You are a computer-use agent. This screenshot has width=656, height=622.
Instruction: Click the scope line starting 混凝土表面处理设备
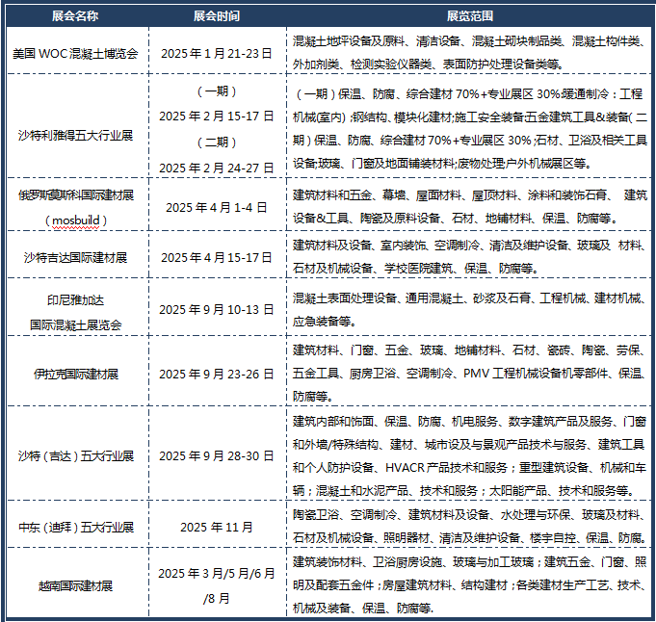coord(470,298)
